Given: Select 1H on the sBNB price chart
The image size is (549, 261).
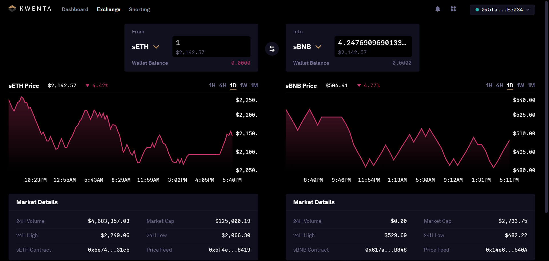Looking at the screenshot, I should tap(489, 86).
